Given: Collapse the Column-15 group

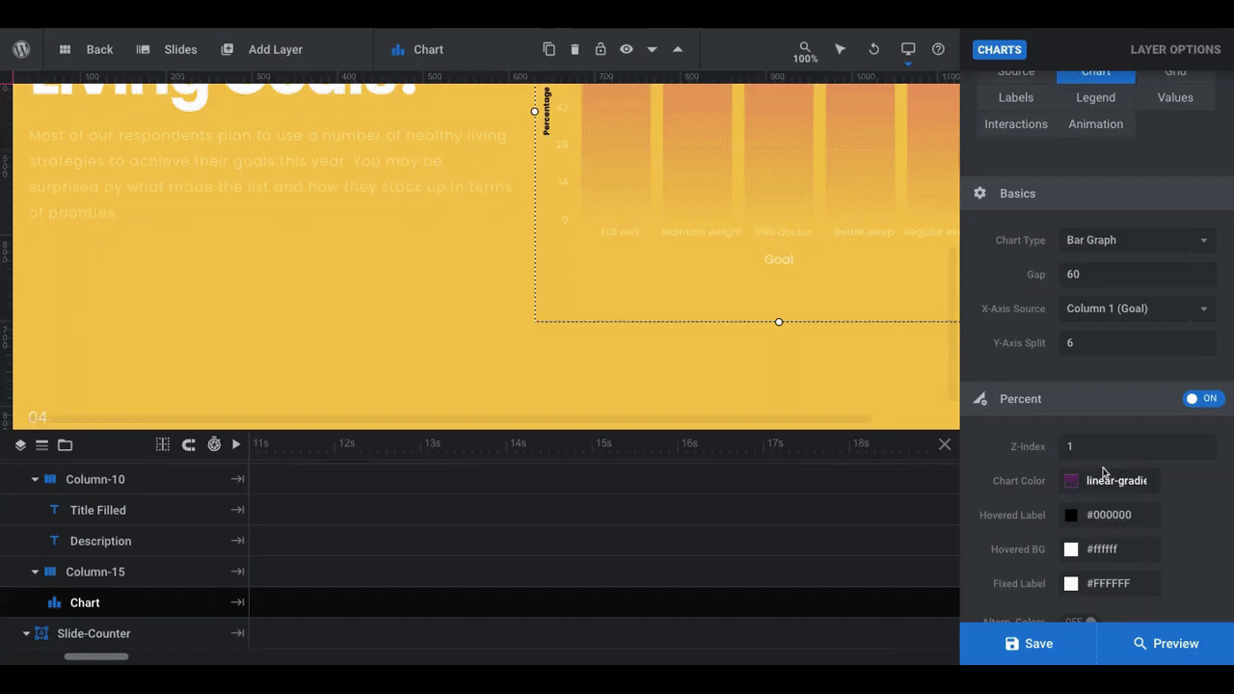Looking at the screenshot, I should (x=36, y=572).
